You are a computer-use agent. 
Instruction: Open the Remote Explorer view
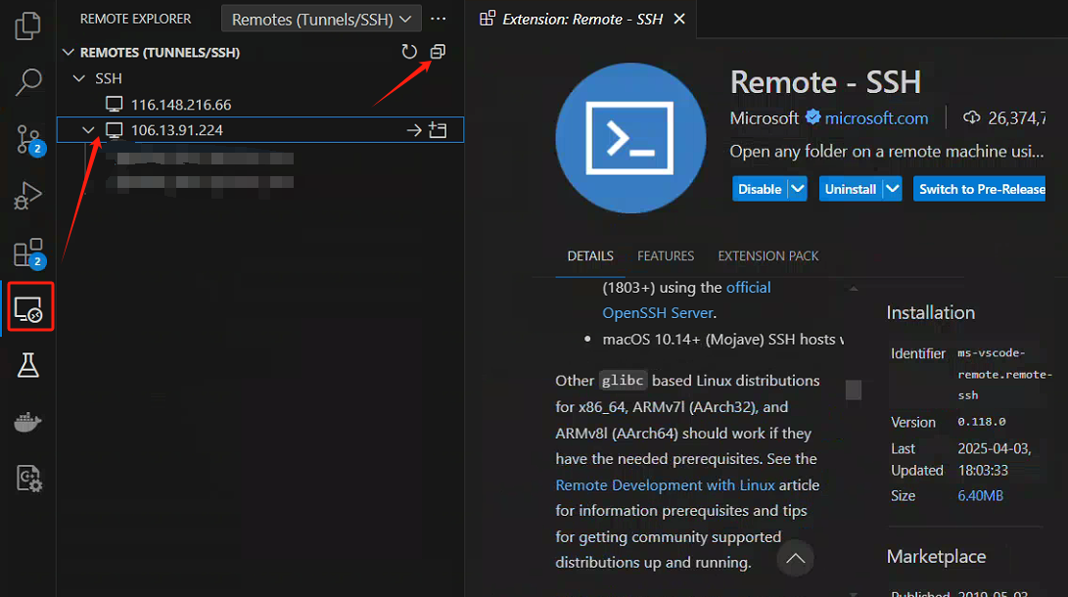[x=28, y=309]
